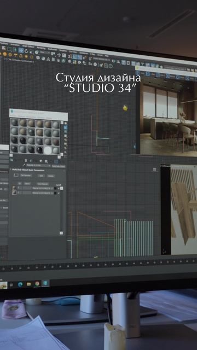Open the Civil View menu
The image size is (197, 350).
click(x=73, y=51)
